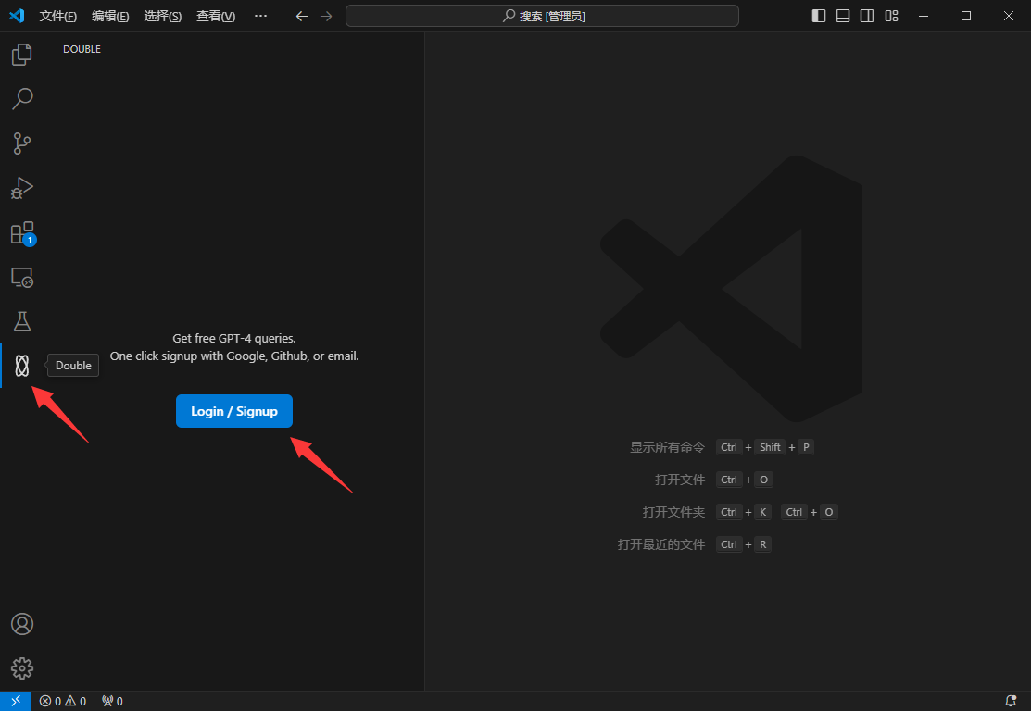Toggle the primary side bar layout icon

coord(819,16)
